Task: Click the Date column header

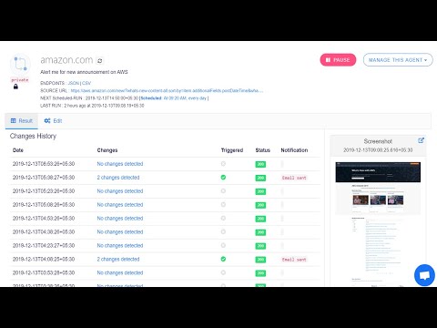Action: pos(18,150)
